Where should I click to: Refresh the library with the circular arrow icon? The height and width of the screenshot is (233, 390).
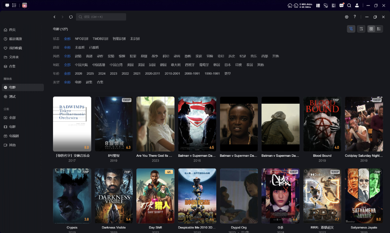(71, 17)
